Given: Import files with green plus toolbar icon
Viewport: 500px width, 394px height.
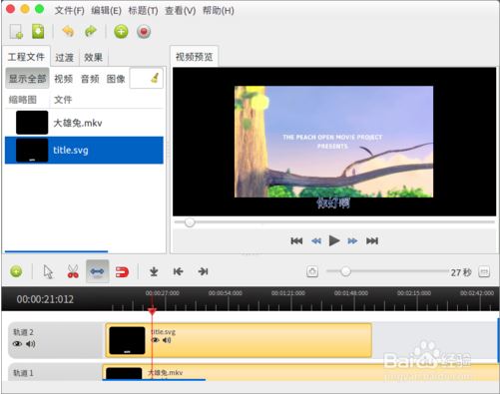Looking at the screenshot, I should 121,32.
